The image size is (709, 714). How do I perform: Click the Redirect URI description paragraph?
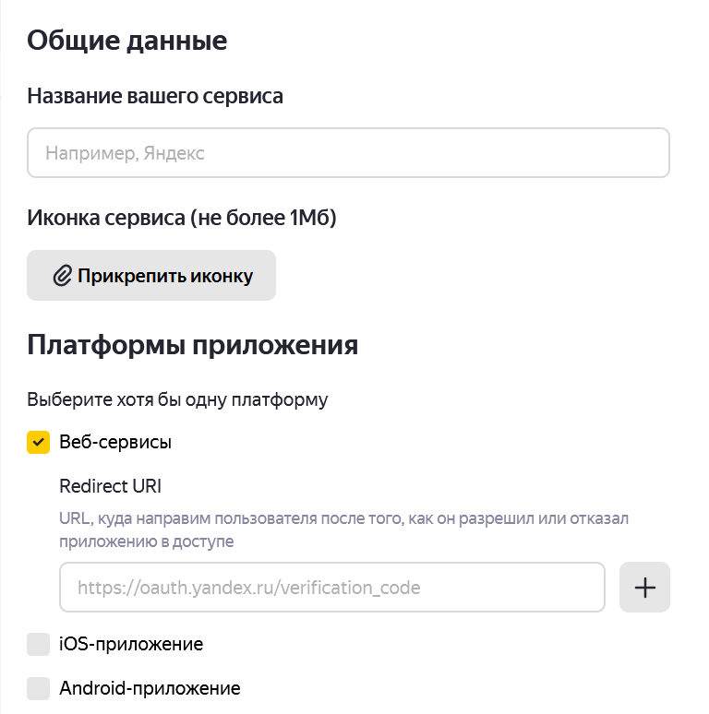click(343, 530)
